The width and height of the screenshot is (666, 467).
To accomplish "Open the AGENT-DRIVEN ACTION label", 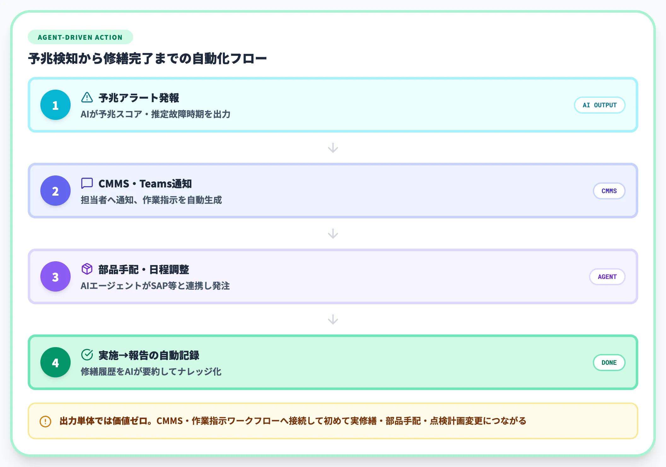I will (80, 37).
